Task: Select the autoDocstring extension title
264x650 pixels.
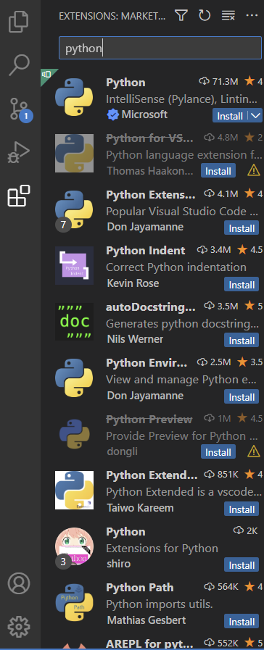Action: tap(151, 307)
